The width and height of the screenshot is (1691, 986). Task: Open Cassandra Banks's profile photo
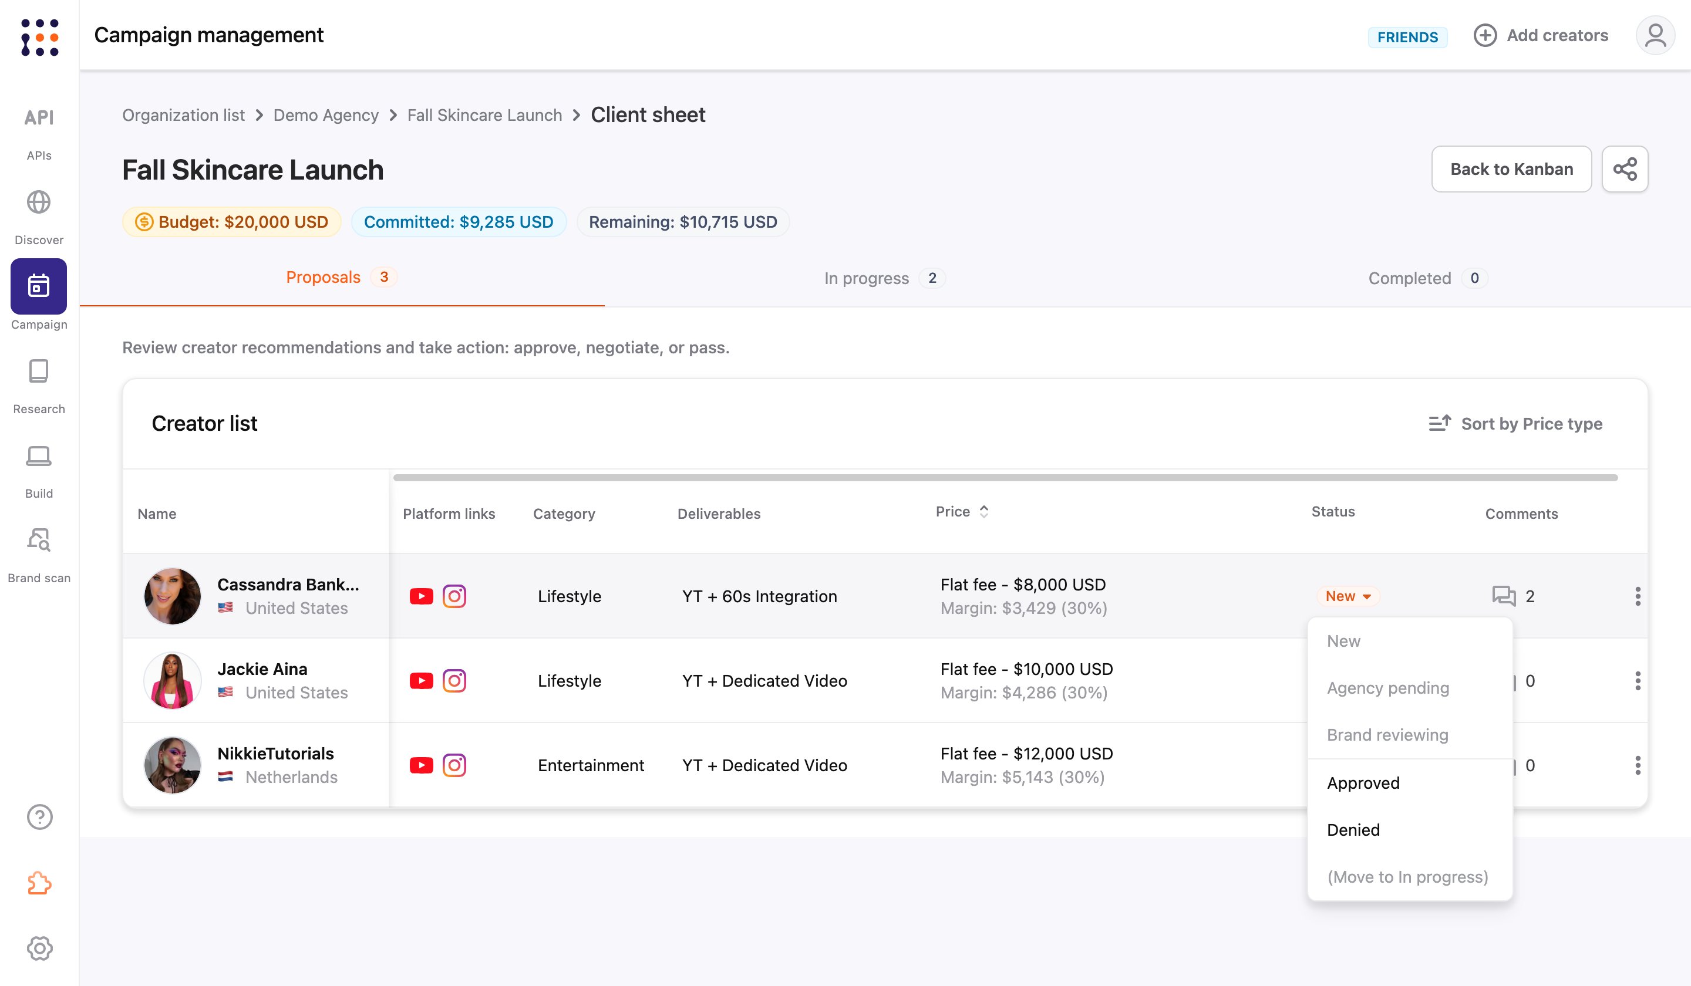(x=173, y=596)
